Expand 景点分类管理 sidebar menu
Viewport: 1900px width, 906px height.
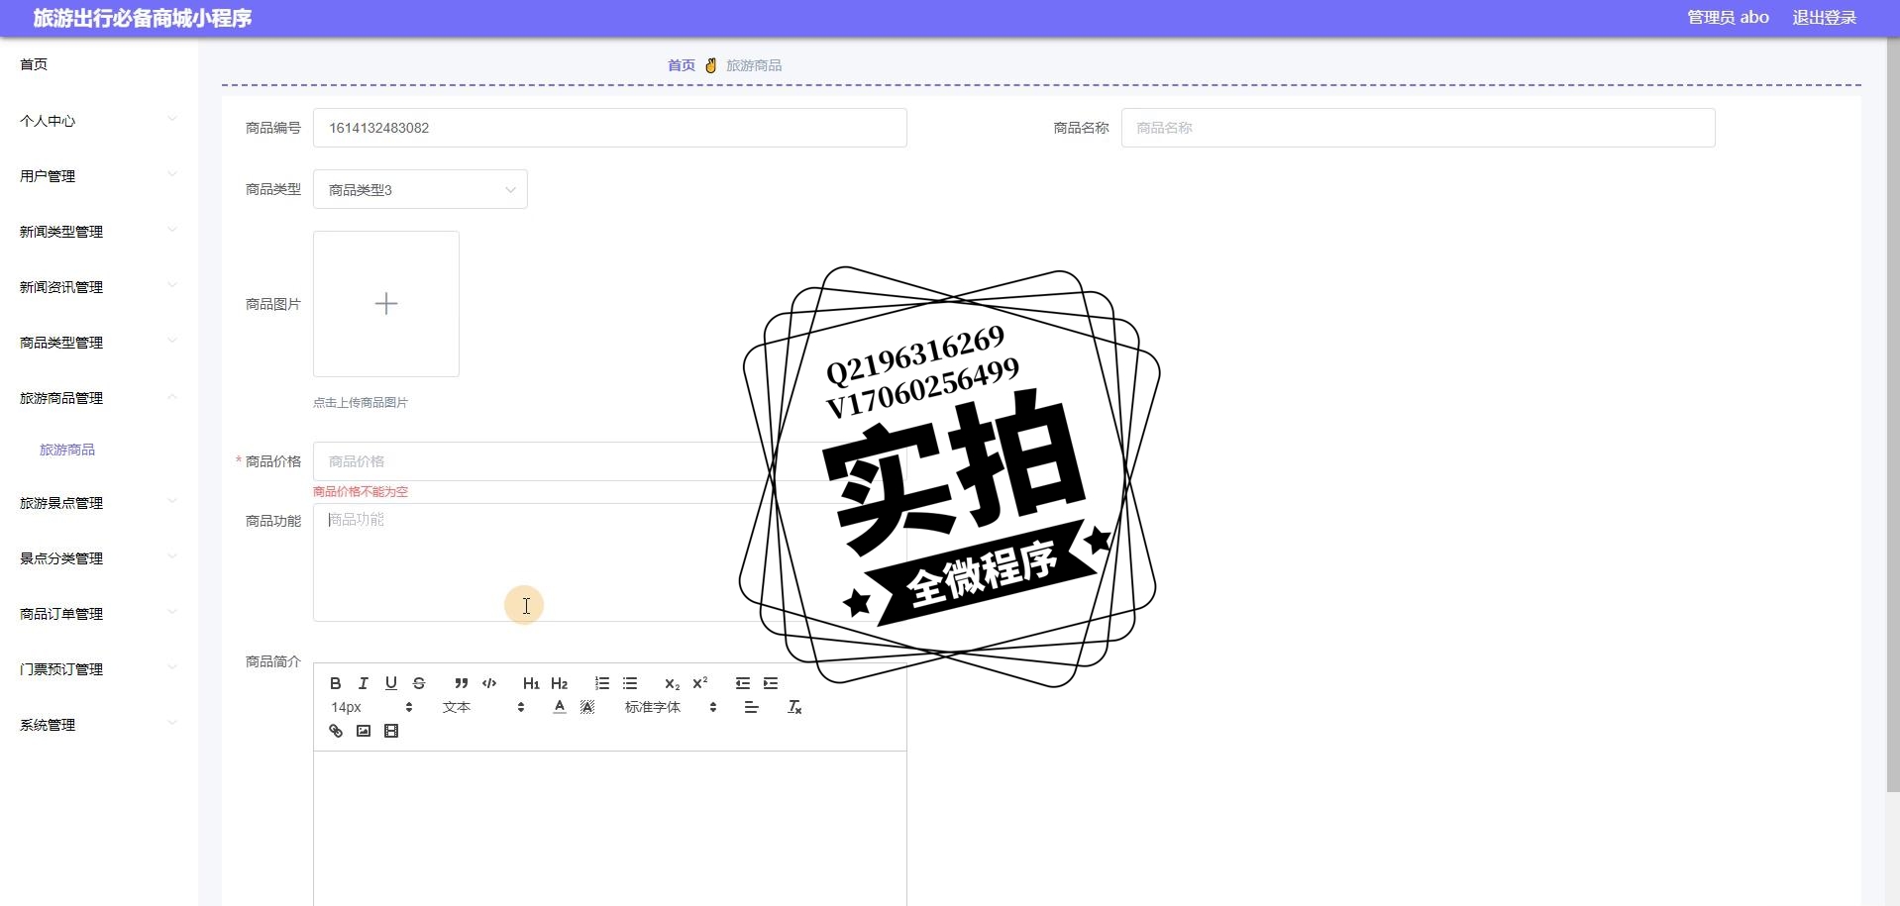point(99,558)
